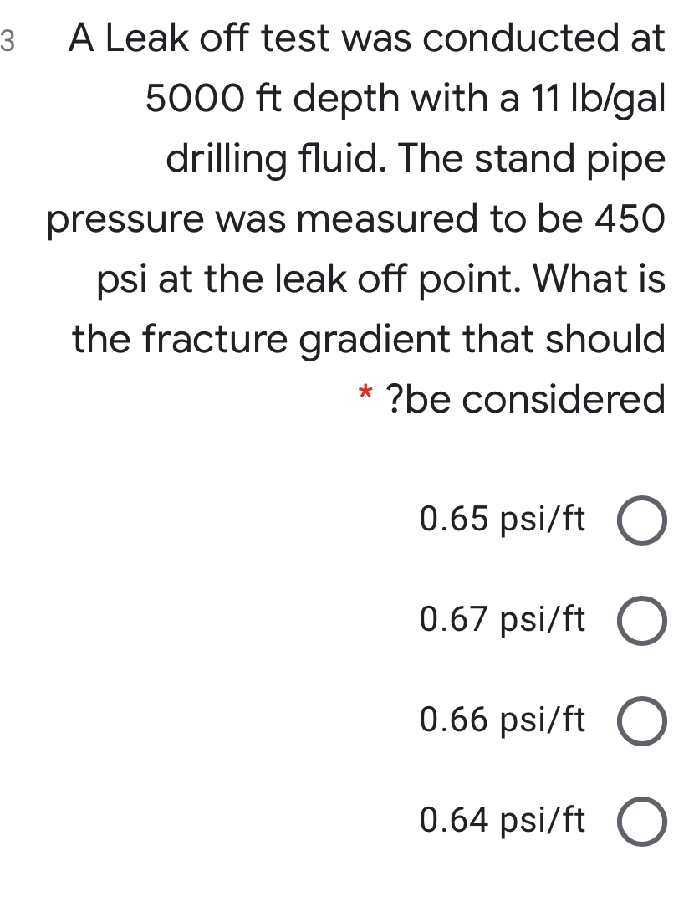Click the circle beside 0.65 psi/ft

point(641,521)
